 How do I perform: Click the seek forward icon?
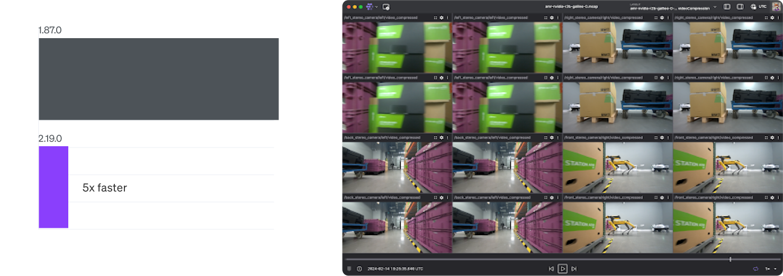point(574,269)
